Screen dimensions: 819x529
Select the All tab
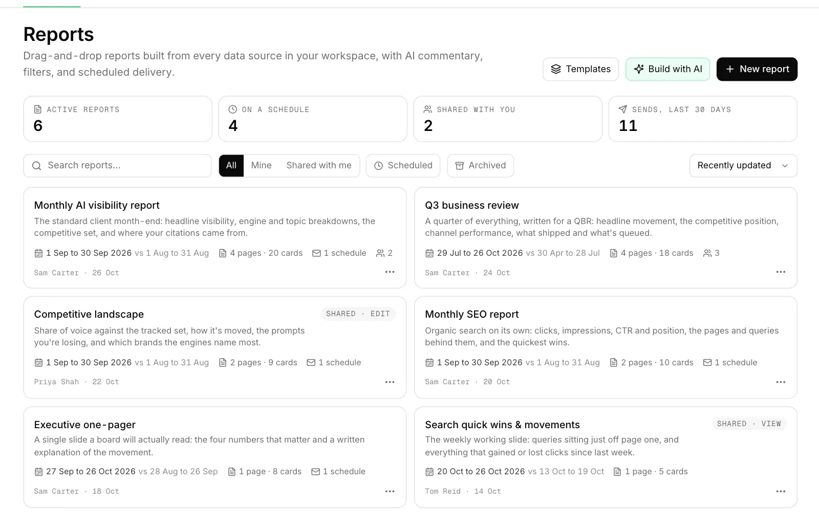[x=231, y=166]
